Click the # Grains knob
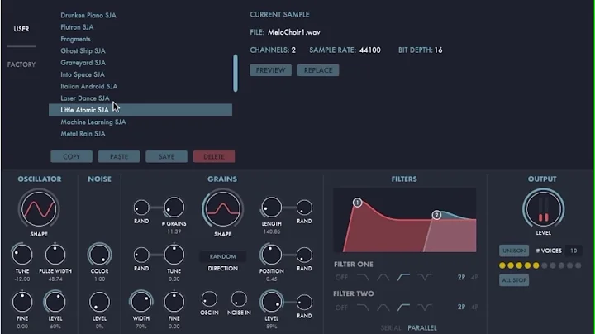 click(174, 208)
